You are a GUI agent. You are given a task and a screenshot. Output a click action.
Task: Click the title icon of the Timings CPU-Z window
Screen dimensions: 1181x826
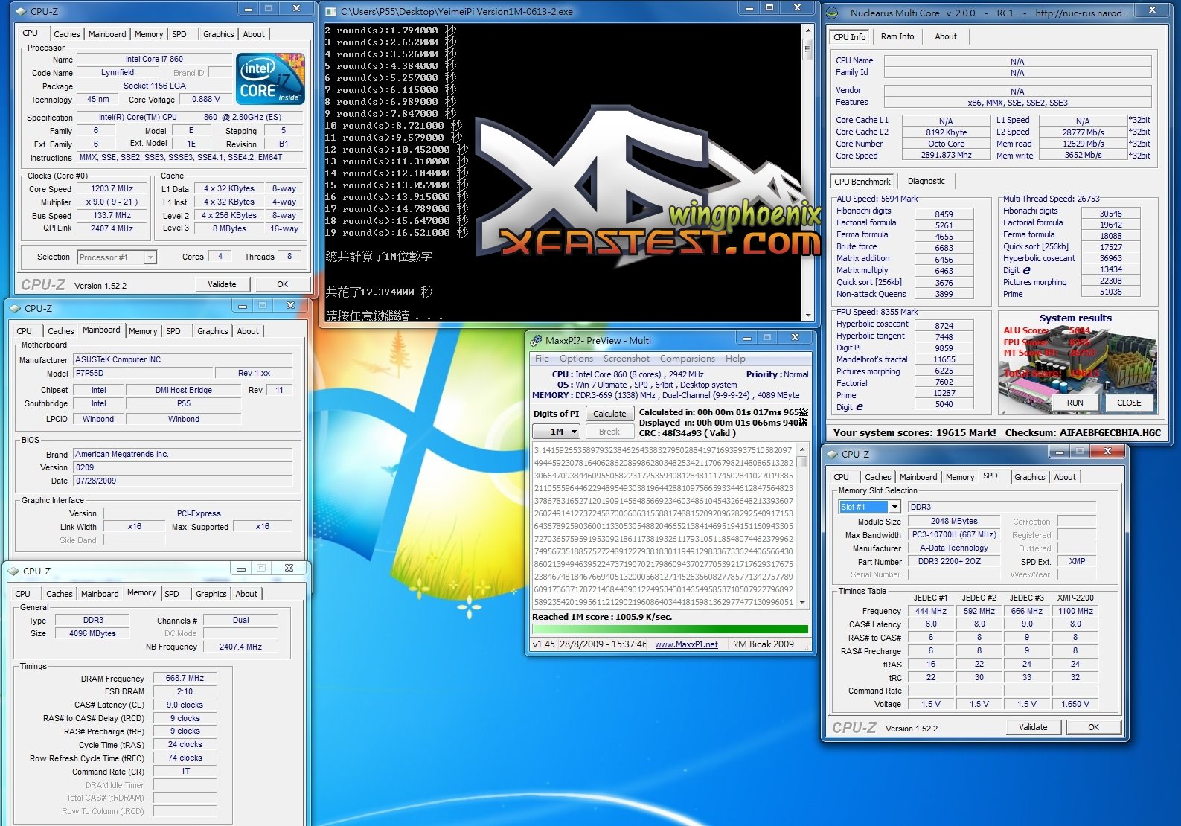coord(13,571)
